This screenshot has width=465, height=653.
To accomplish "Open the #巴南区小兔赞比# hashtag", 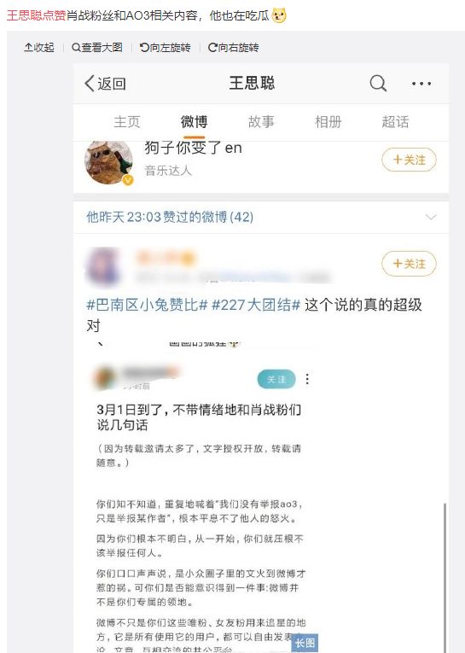I will [x=147, y=306].
